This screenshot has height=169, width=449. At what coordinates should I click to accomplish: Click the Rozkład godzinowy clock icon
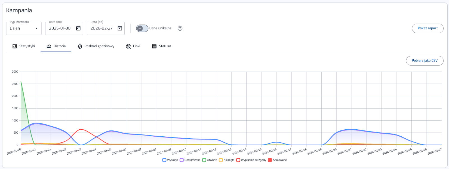coord(80,46)
